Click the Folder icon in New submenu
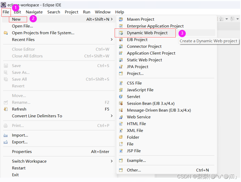The width and height of the screenshot is (241, 182). tap(121, 137)
